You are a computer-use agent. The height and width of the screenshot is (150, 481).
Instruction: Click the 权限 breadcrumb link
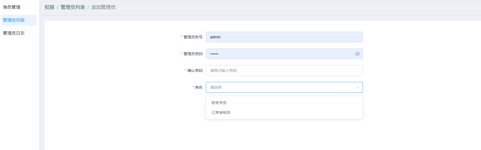pos(49,7)
